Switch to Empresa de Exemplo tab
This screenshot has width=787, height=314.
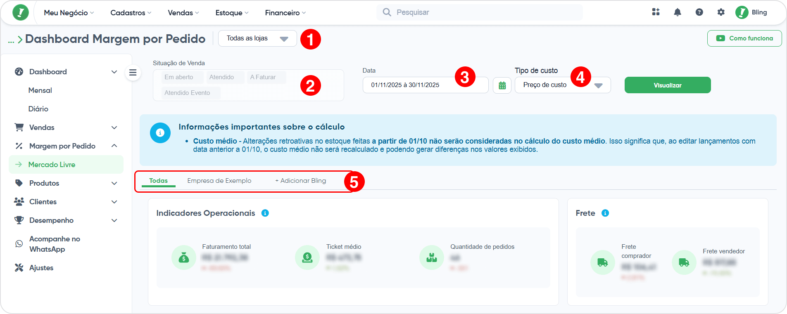tap(219, 181)
